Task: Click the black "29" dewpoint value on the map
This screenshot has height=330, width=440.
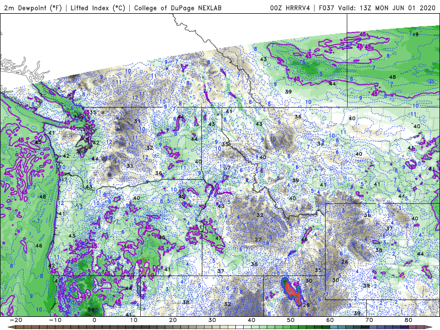Action: pyautogui.click(x=306, y=305)
